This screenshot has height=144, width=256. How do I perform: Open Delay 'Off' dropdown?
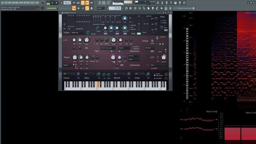[x=89, y=74]
